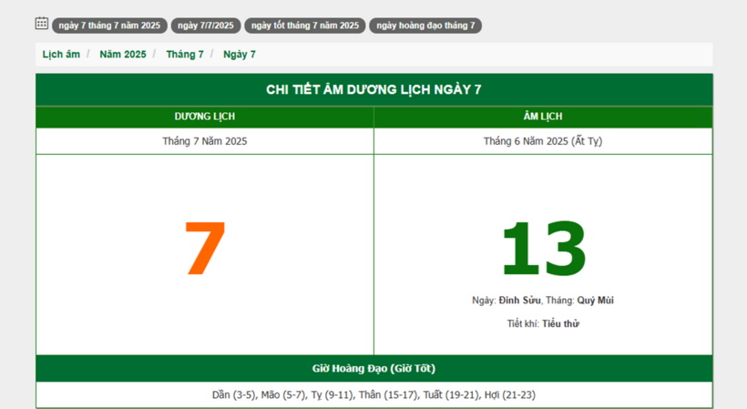Select 'Quý Mùi' month name text
This screenshot has width=747, height=409.
tap(596, 301)
